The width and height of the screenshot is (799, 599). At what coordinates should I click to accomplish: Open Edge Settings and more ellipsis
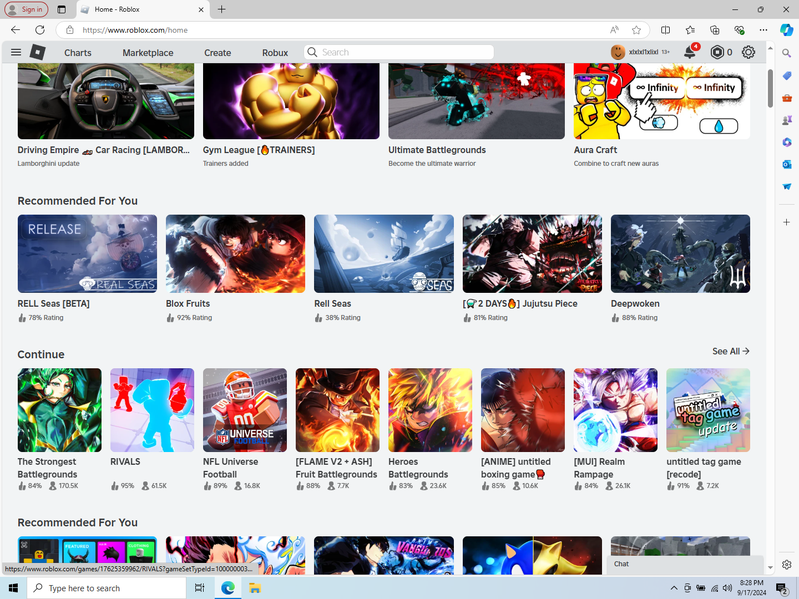(x=763, y=30)
